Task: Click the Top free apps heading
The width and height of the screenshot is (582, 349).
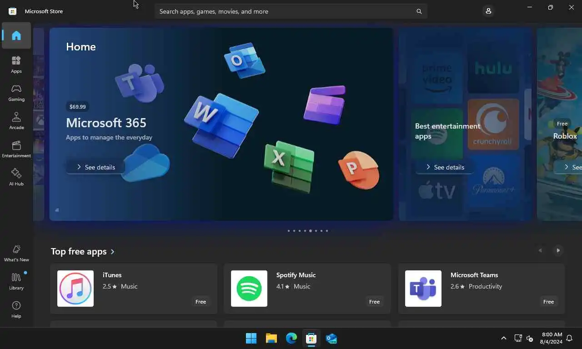Action: click(79, 251)
